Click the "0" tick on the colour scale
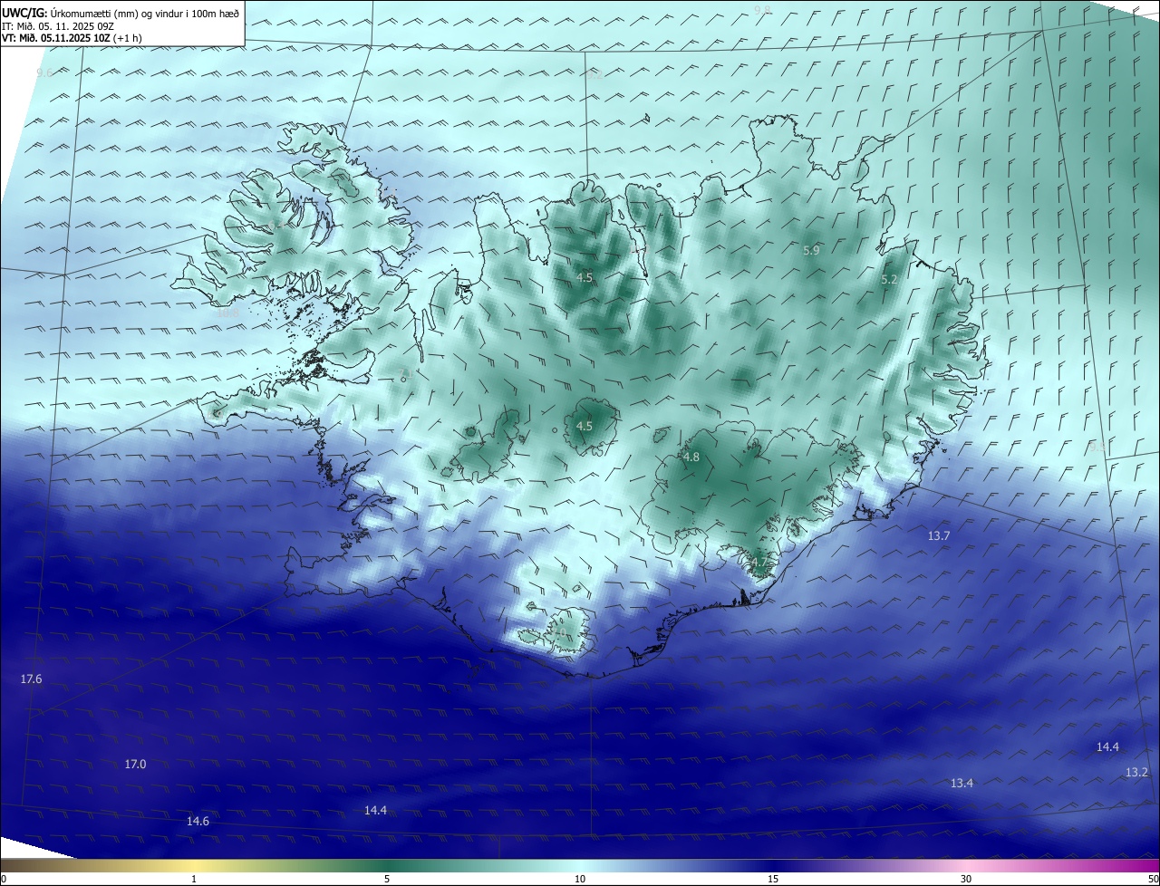The width and height of the screenshot is (1160, 886). 3,879
